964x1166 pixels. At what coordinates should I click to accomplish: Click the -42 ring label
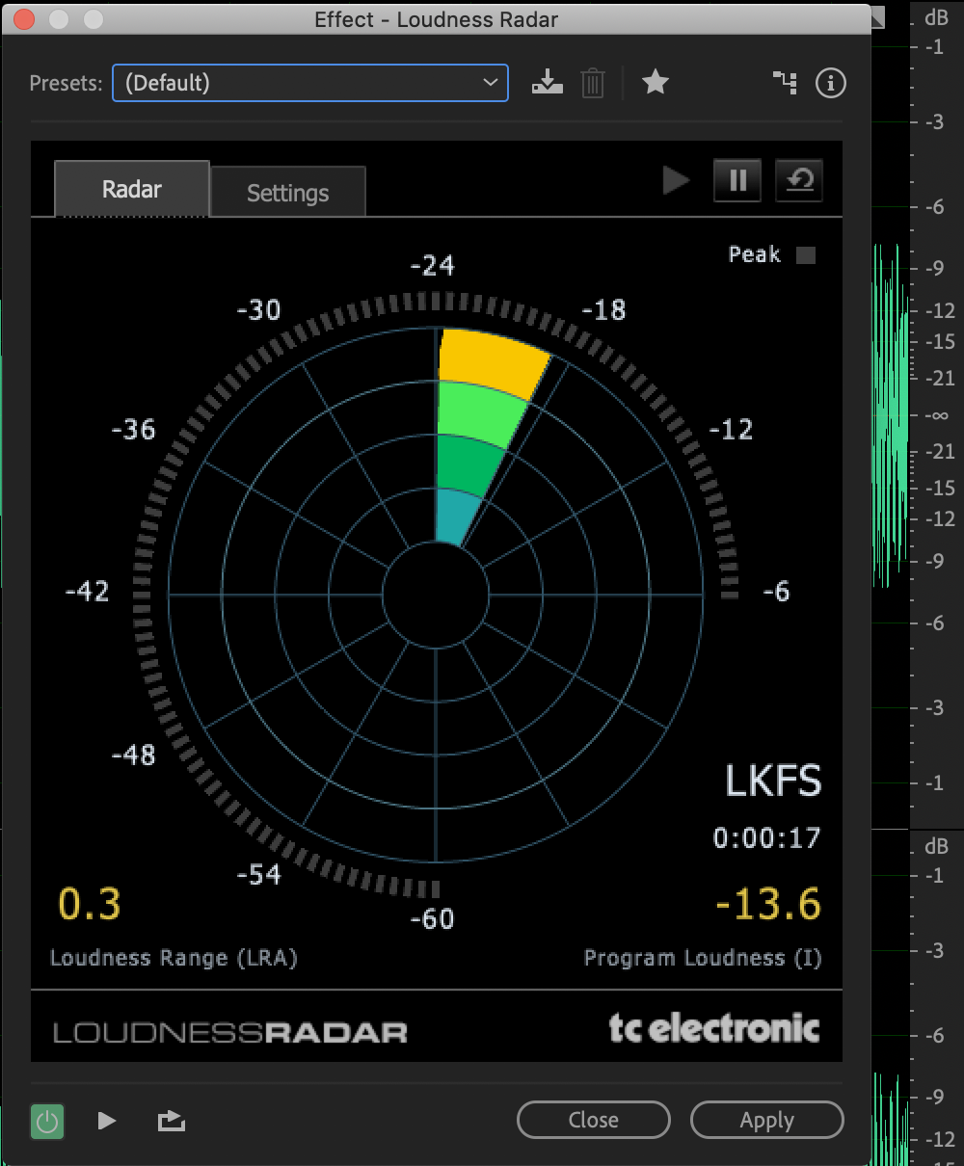click(x=87, y=592)
